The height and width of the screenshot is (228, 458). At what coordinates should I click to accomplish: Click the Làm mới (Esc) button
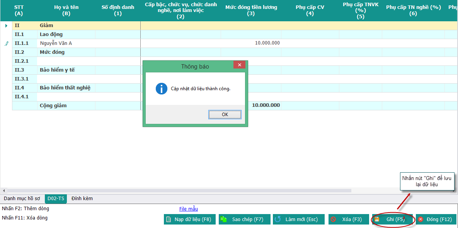click(x=299, y=219)
